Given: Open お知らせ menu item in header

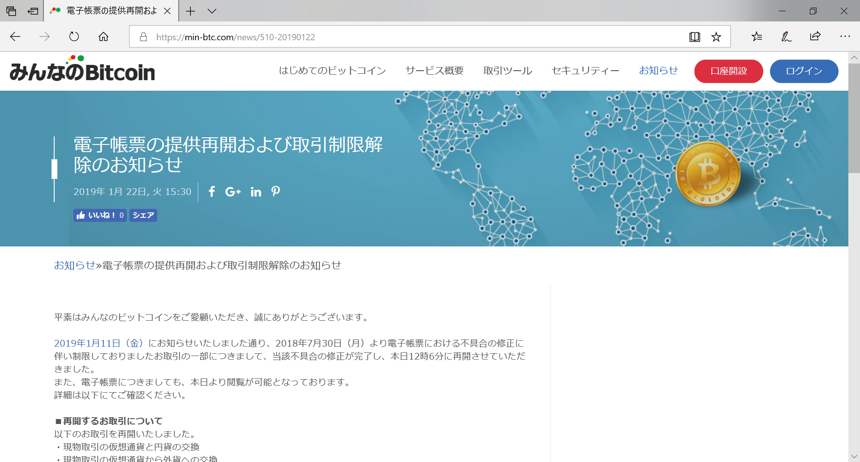Looking at the screenshot, I should tap(658, 71).
